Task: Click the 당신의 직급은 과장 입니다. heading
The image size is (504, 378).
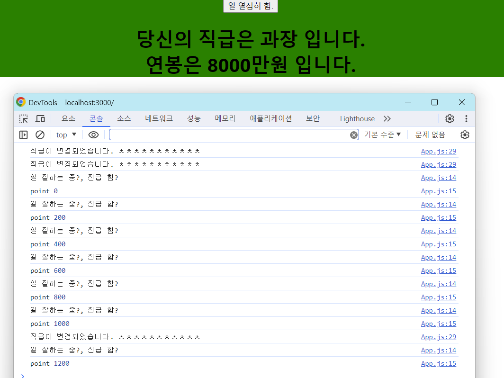Action: pos(251,39)
